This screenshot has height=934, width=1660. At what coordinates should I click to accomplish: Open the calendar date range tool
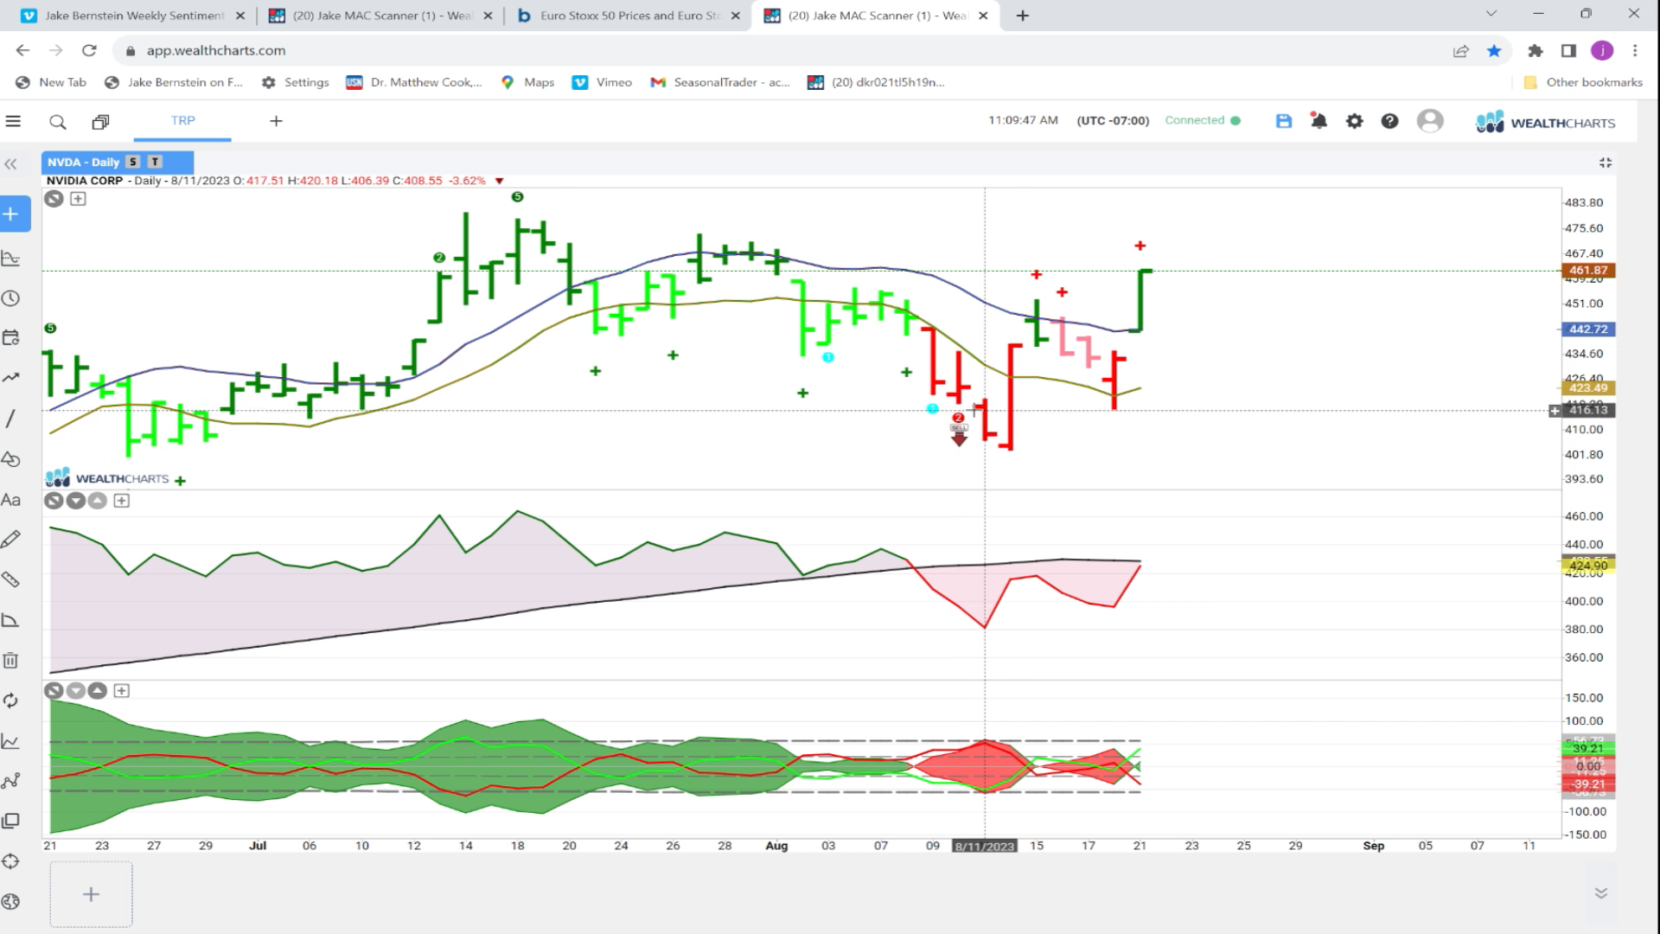click(11, 338)
